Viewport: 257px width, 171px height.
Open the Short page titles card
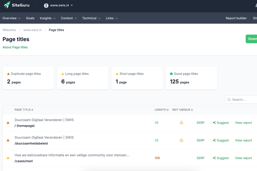point(137,78)
